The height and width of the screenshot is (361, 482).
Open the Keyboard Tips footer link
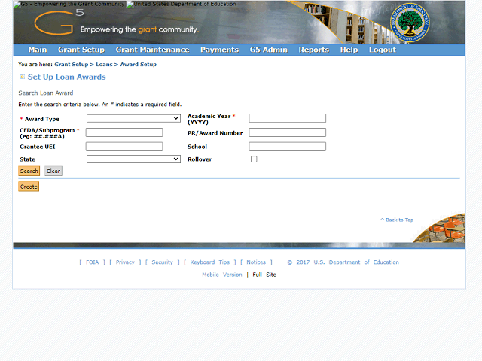(210, 262)
